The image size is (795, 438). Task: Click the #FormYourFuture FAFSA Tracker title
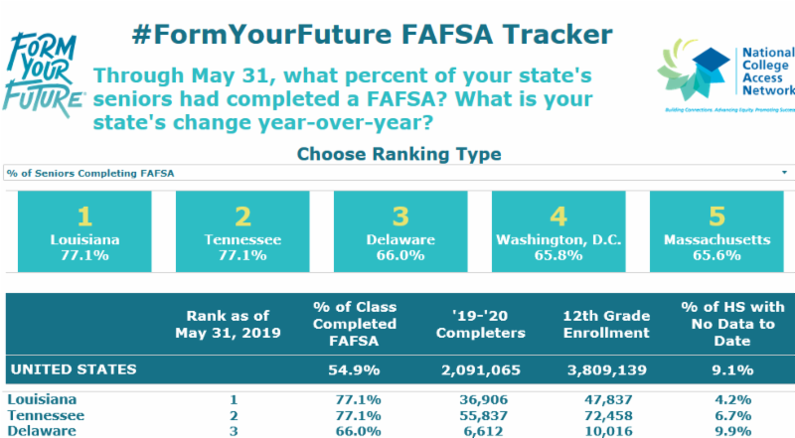pos(372,35)
